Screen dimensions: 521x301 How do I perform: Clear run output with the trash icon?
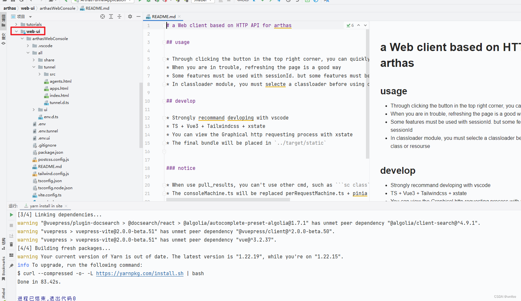[x=11, y=244]
